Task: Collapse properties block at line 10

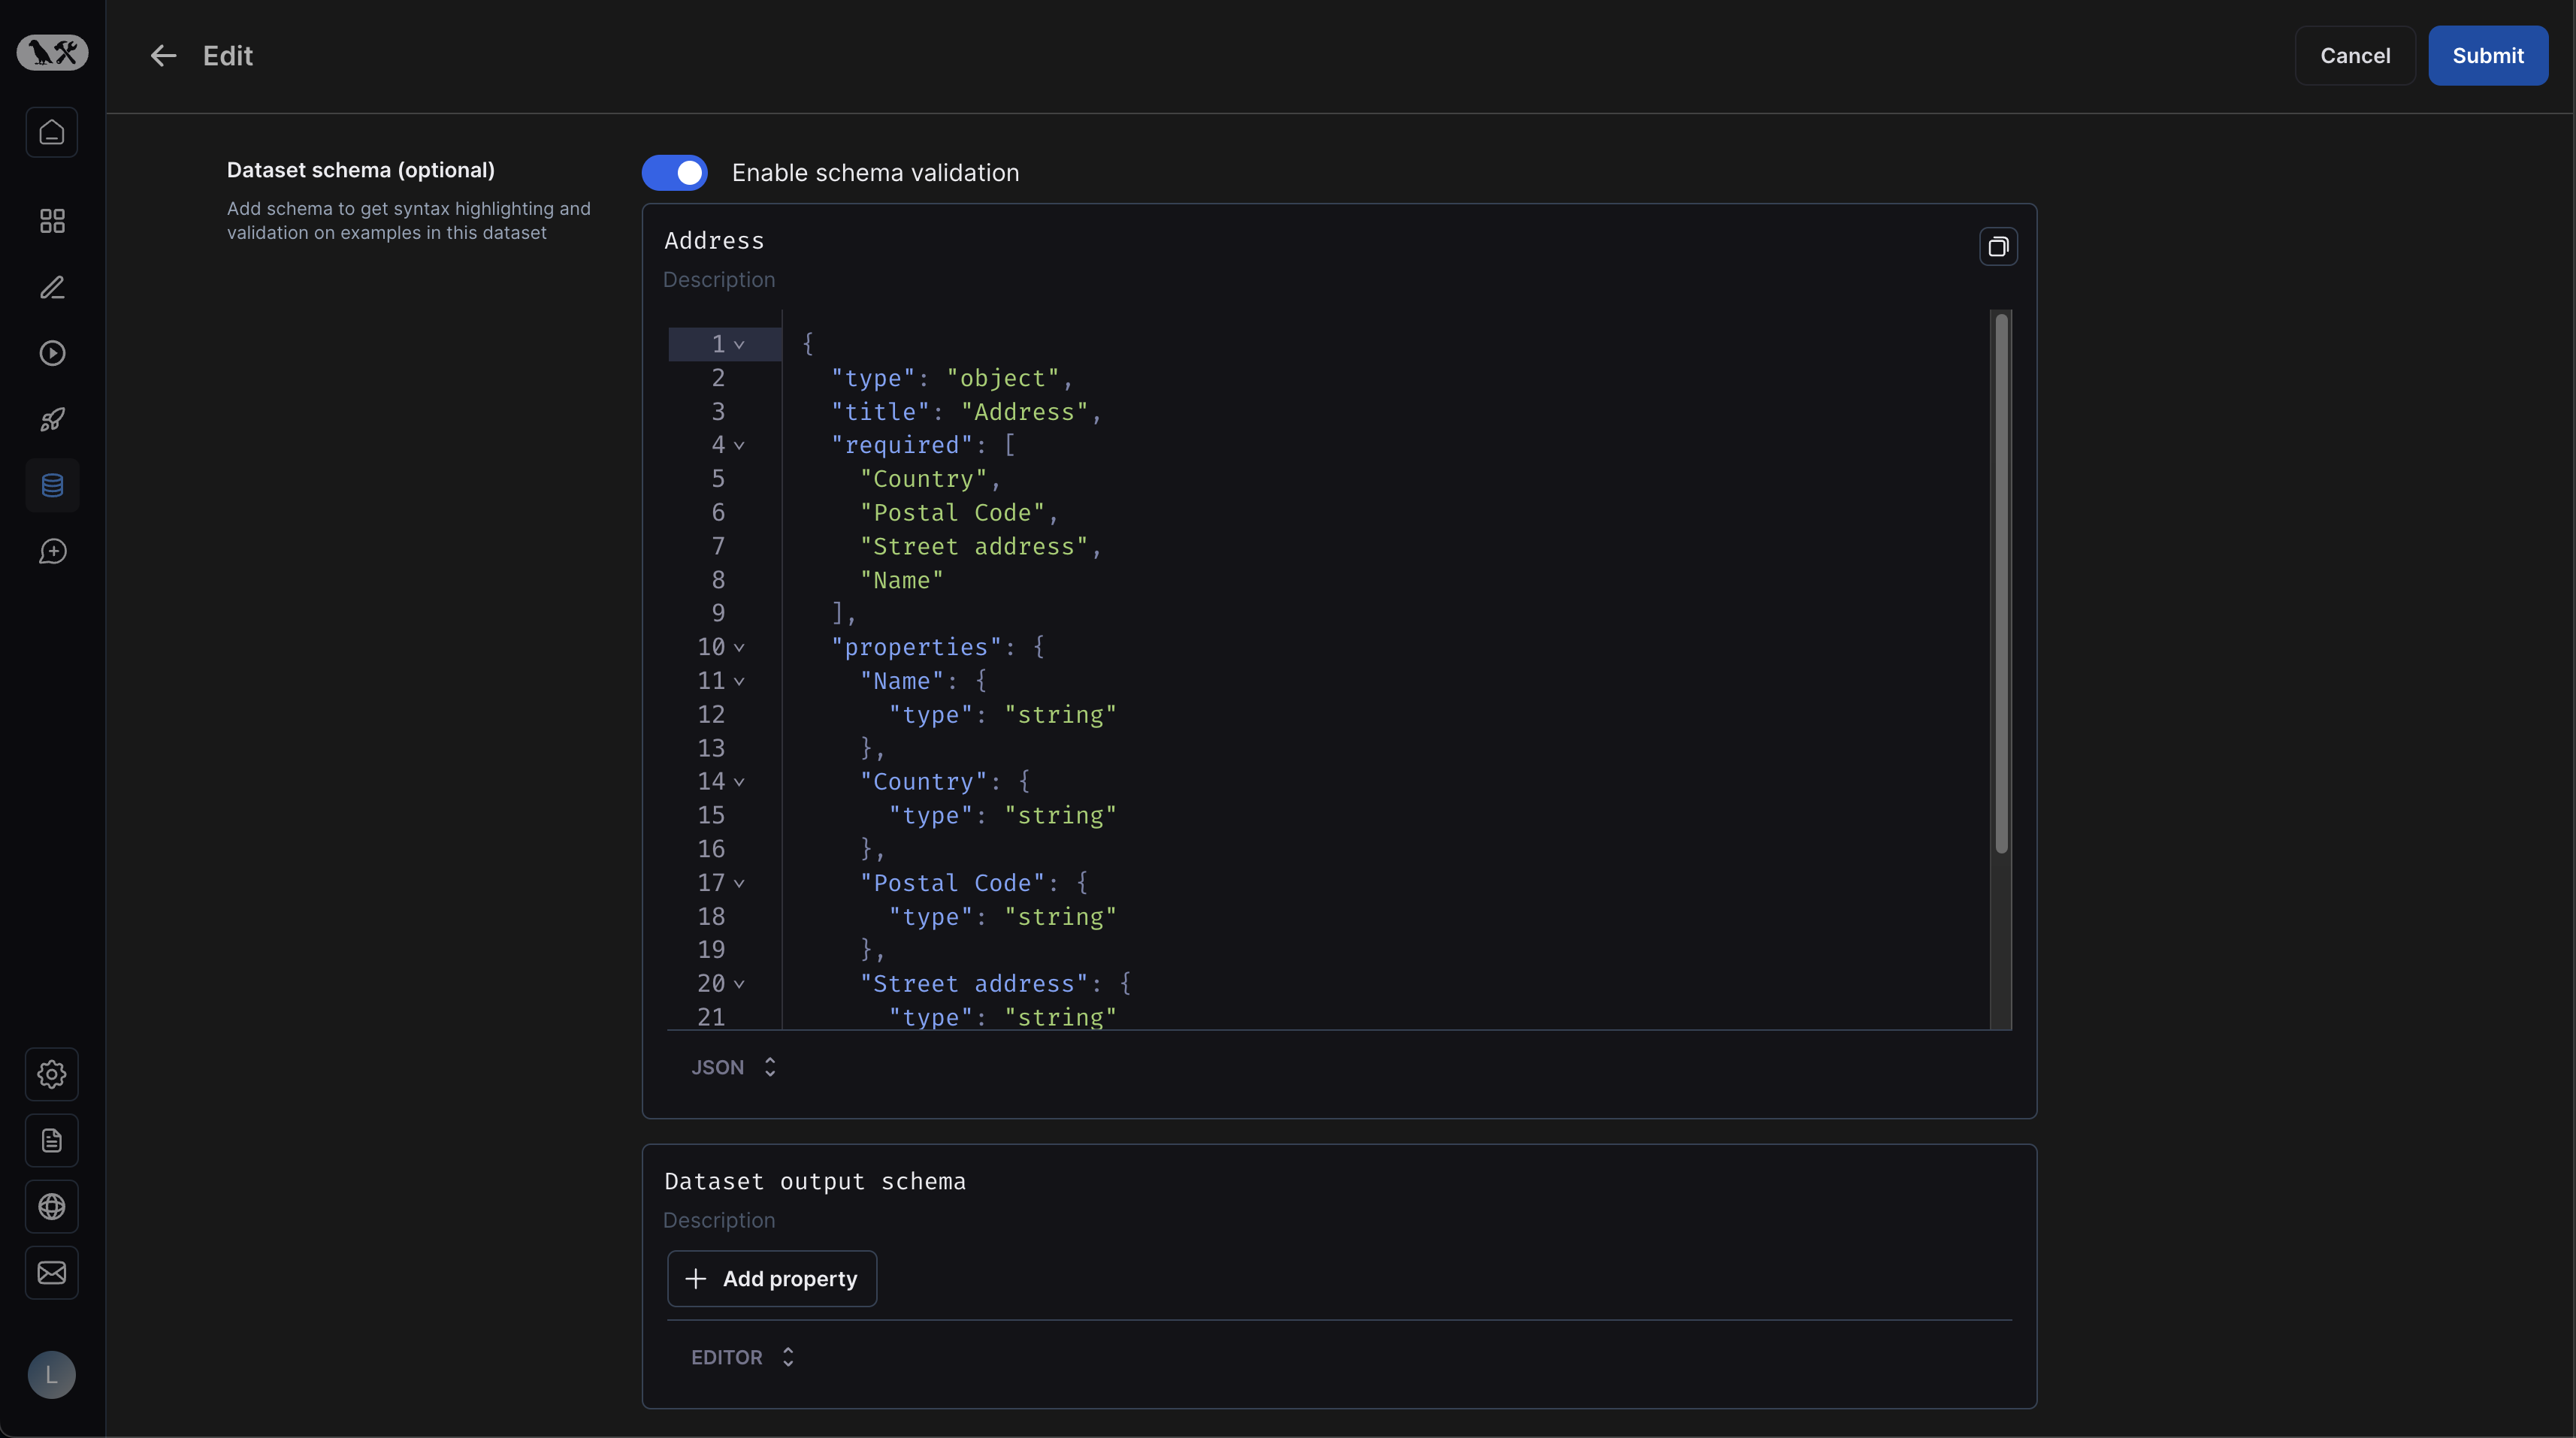Action: click(x=739, y=648)
